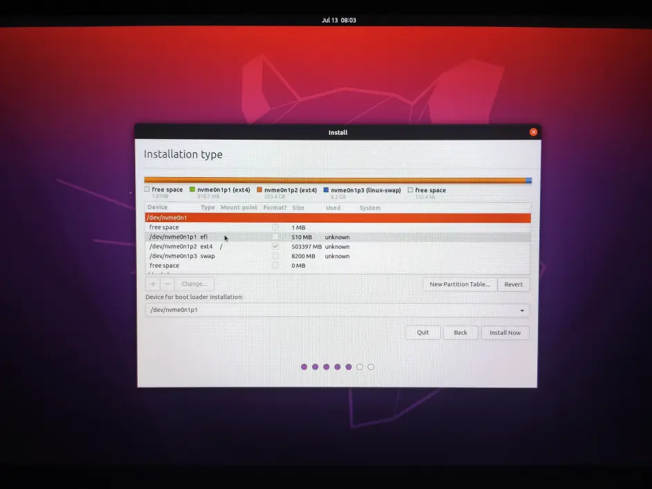Viewport: 652px width, 489px height.
Task: Click the Mount point column header
Action: (239, 207)
